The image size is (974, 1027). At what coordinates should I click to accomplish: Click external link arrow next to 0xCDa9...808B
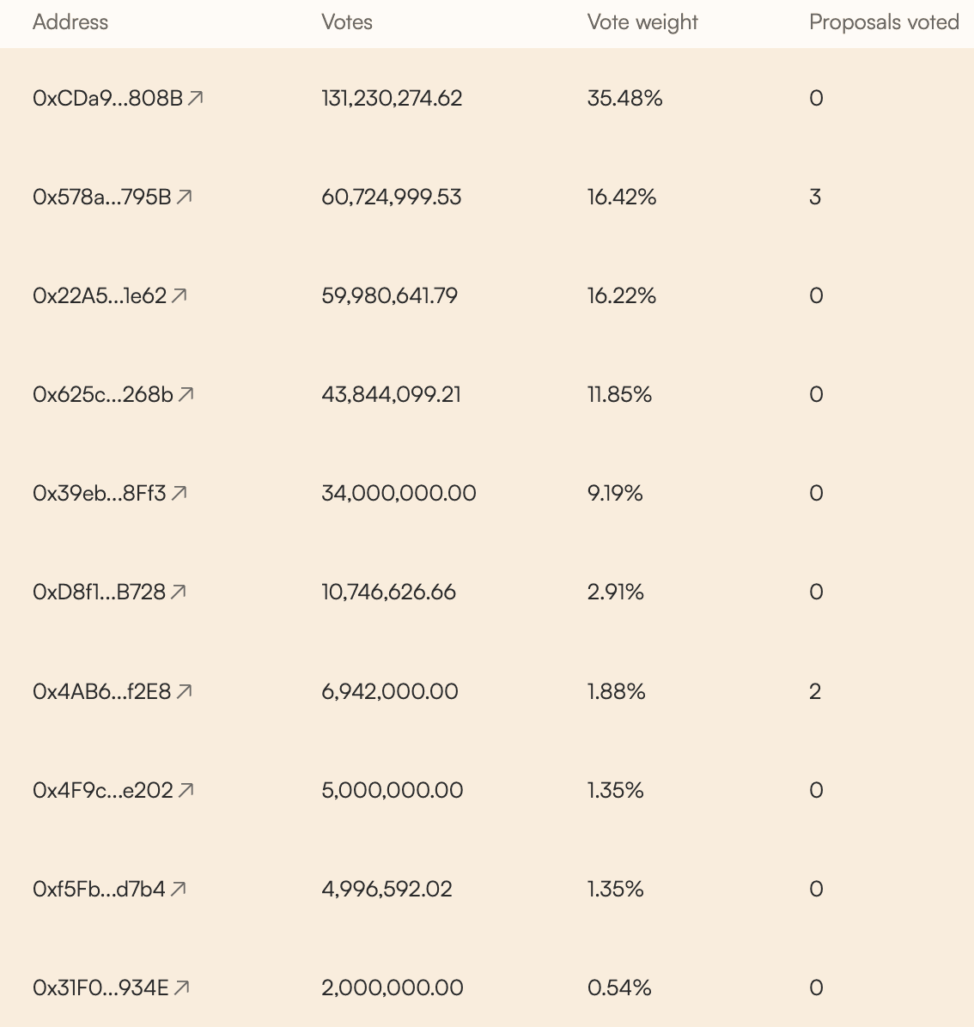[196, 98]
